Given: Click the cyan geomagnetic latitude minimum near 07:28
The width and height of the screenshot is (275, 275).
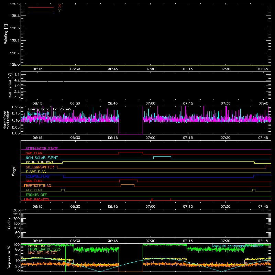Looking at the screenshot, I should [222, 271].
